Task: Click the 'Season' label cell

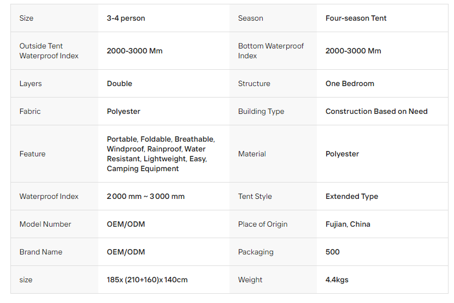Action: tap(250, 18)
